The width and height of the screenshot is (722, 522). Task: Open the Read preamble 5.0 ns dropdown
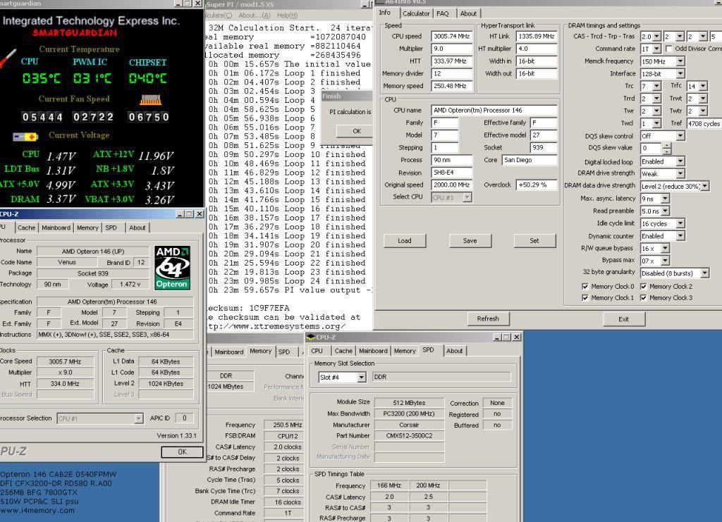coord(666,211)
